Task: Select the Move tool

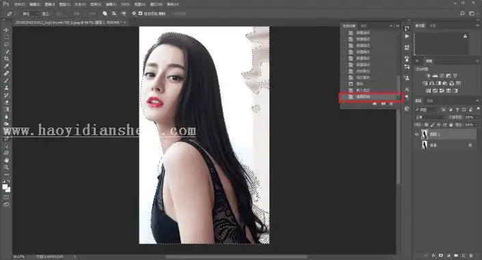Action: click(x=6, y=30)
